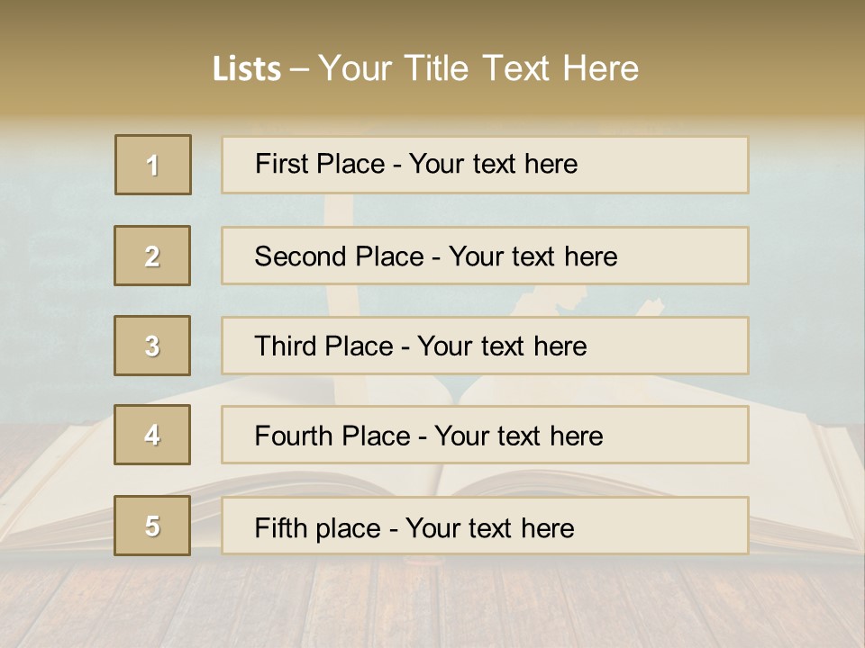Click the First Place text box
Viewport: 865px width, 648px height.
click(485, 165)
